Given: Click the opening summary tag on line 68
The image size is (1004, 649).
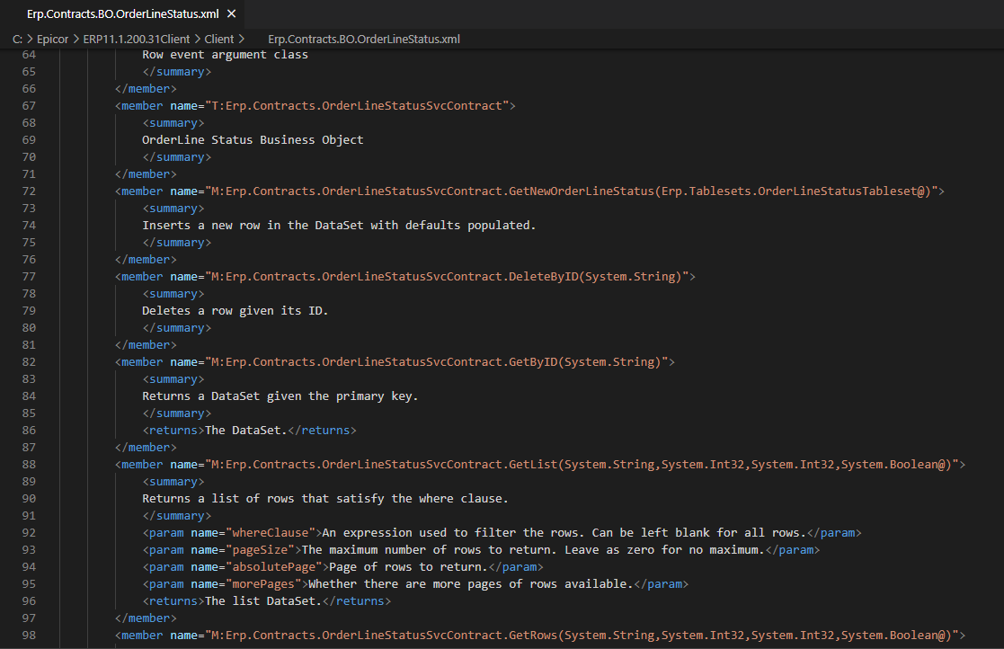Looking at the screenshot, I should 173,123.
